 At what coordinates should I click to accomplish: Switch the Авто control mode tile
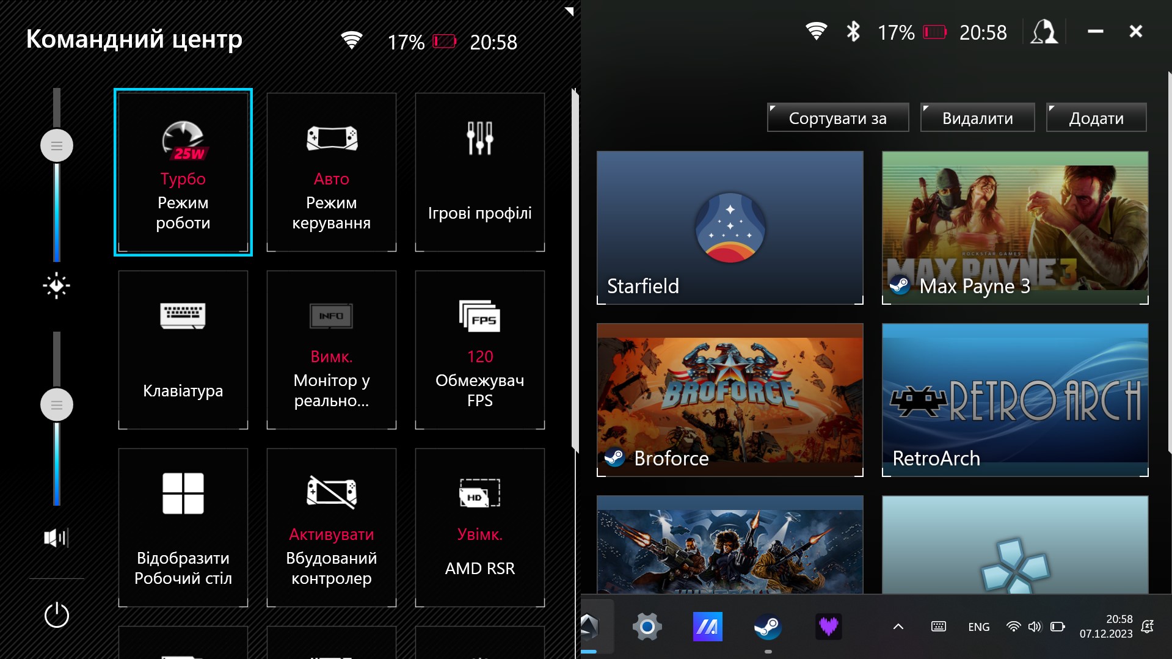coord(331,172)
